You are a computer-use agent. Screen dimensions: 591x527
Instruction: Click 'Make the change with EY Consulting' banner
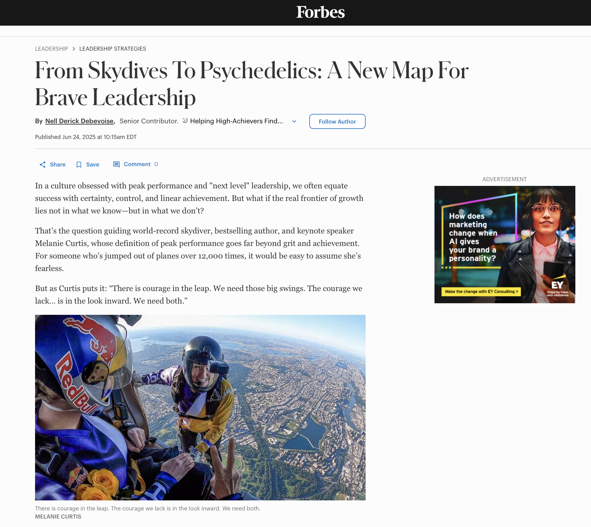[481, 292]
